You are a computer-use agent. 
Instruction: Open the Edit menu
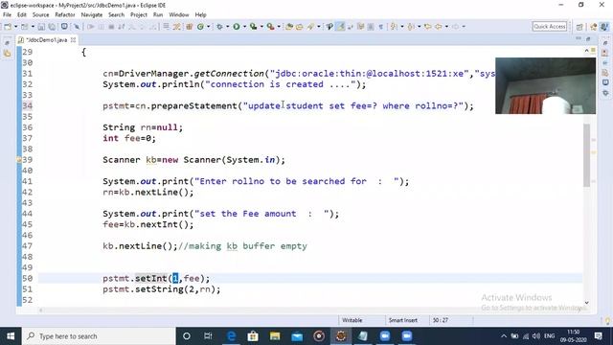tap(22, 15)
